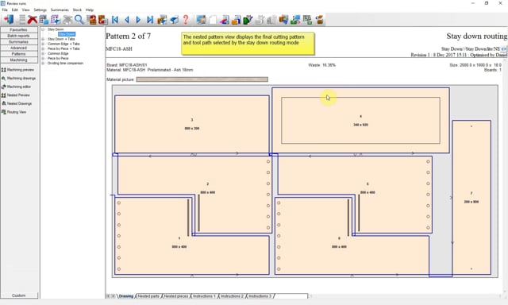Go to the first pattern arrow icon
The height and width of the screenshot is (305, 508).
click(114, 20)
